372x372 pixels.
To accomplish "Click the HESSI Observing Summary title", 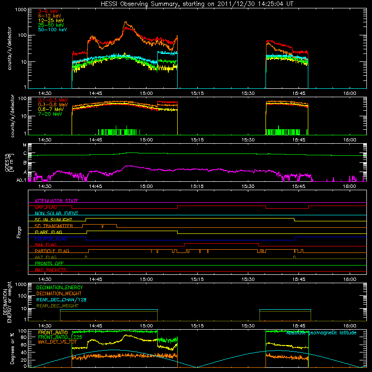I will tap(197, 4).
